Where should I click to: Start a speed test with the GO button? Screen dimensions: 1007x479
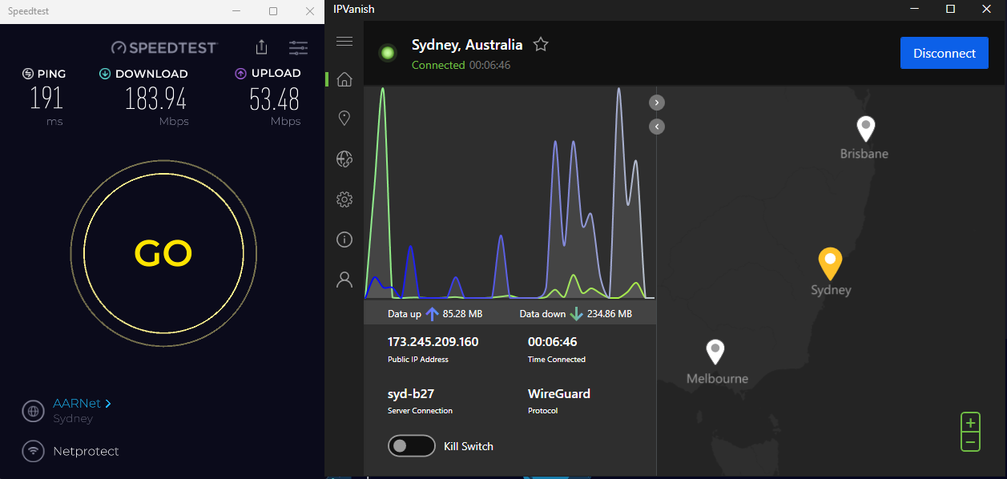tap(163, 252)
